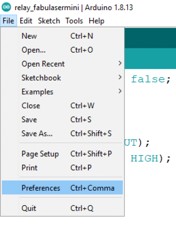Image resolution: width=176 pixels, height=228 pixels.
Task: Select the Save As... entry
Action: [x=62, y=133]
